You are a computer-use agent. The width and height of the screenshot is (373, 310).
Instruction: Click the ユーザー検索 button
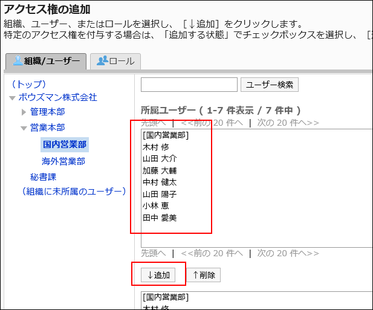point(270,85)
